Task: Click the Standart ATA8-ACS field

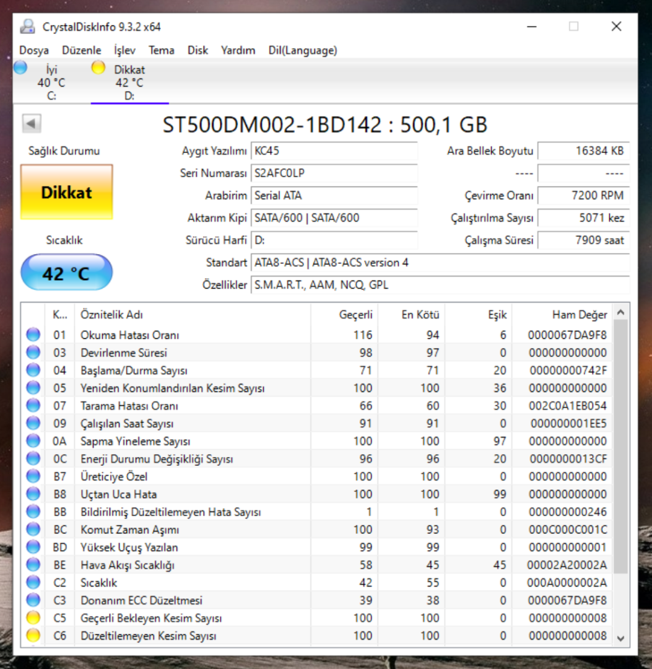Action: click(440, 263)
